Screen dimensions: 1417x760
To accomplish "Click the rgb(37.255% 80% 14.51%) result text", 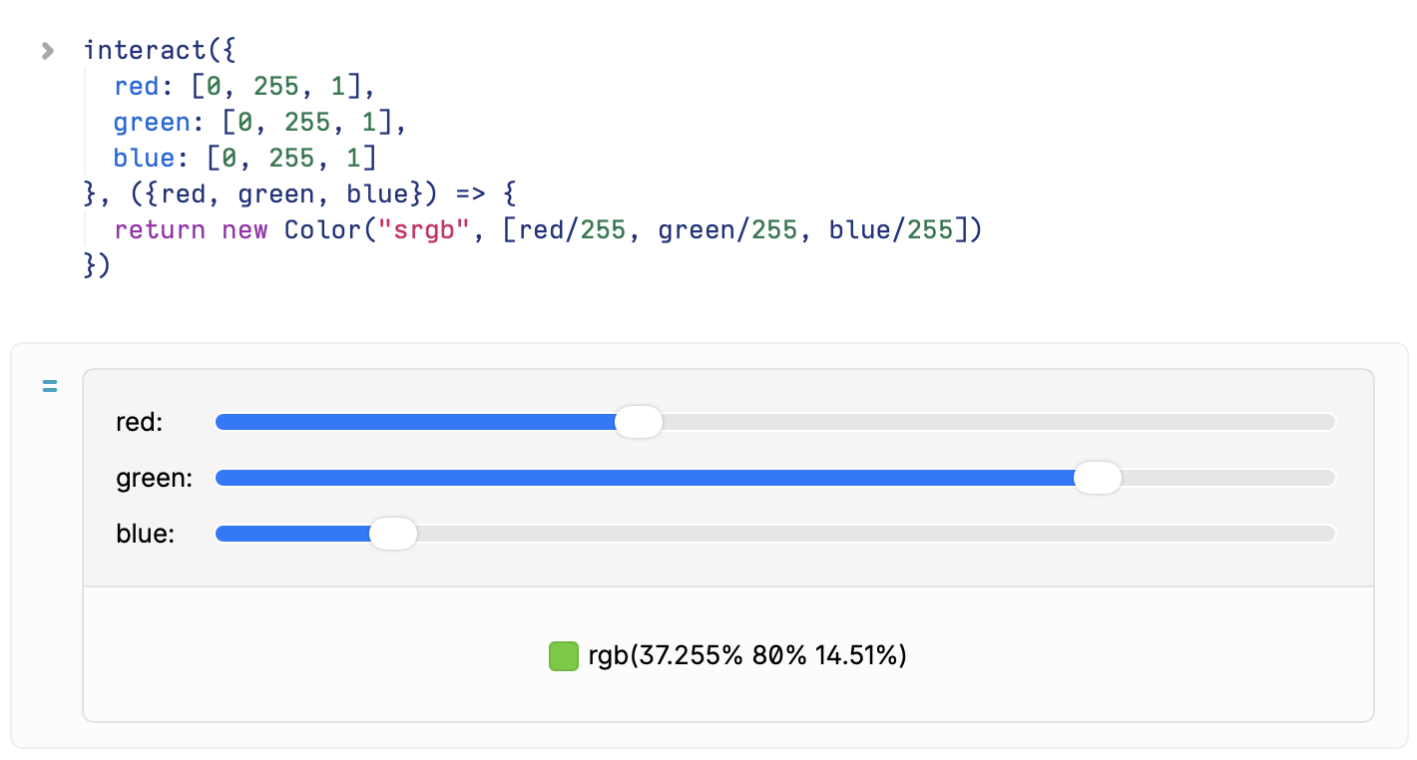I will click(746, 656).
